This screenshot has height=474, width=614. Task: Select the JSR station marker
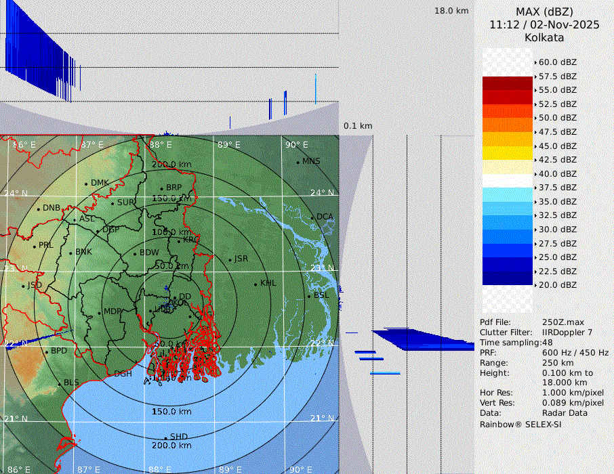230,260
